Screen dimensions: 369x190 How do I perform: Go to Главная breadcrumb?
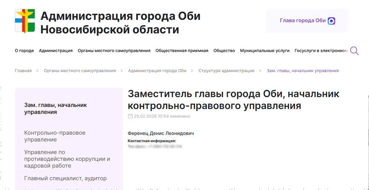point(23,70)
